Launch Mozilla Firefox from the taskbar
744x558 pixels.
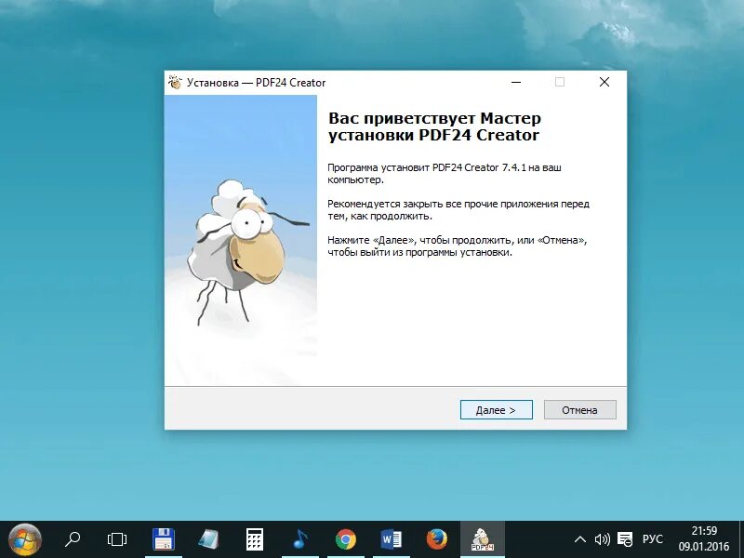[x=437, y=539]
